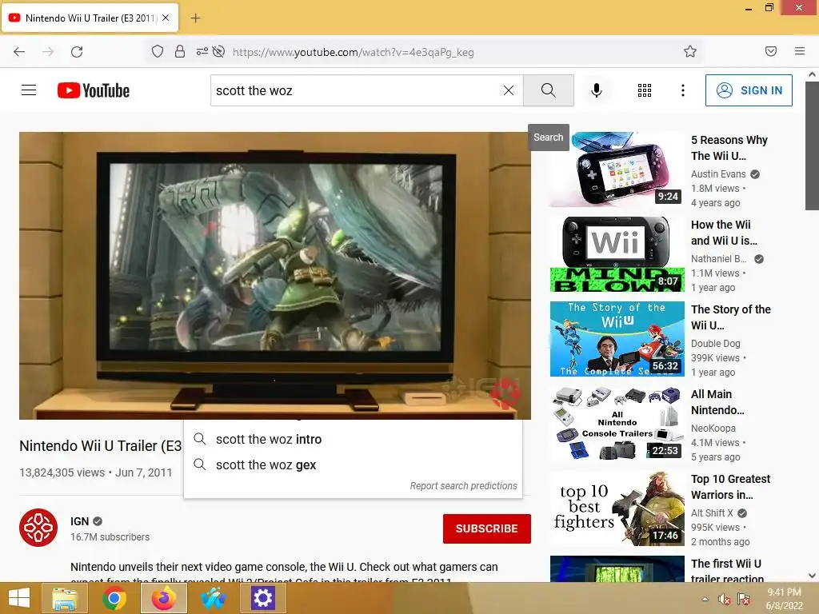Screen dimensions: 819x614
Task: Click the muted volume tray icon
Action: click(x=724, y=599)
